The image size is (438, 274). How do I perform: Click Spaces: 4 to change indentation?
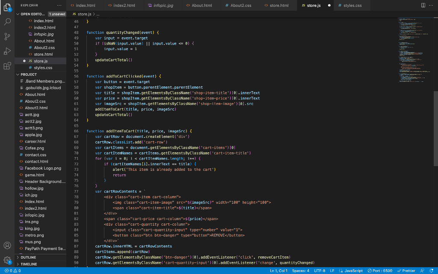(302, 271)
